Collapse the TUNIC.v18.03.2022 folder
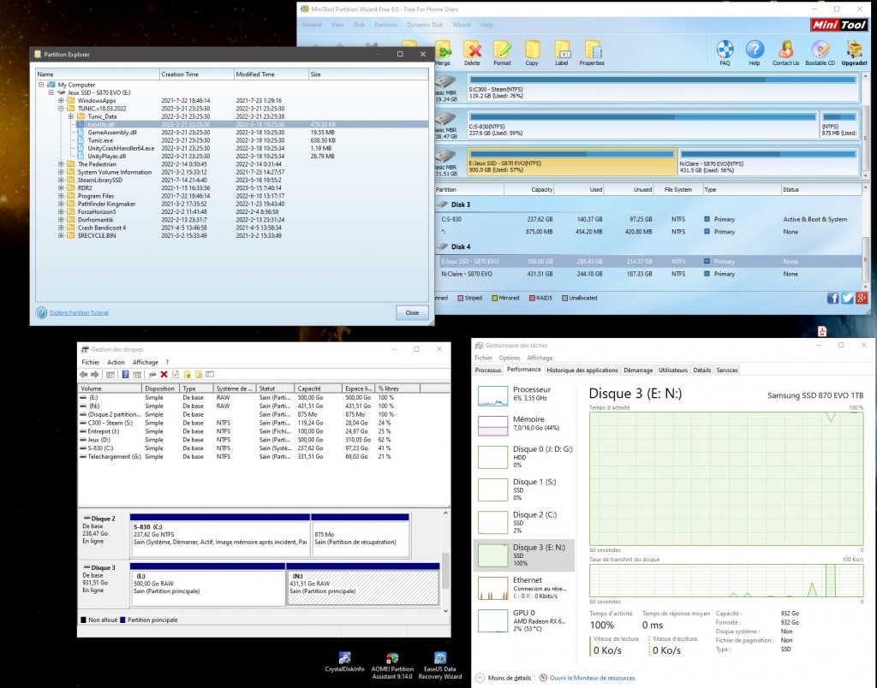 pos(61,109)
